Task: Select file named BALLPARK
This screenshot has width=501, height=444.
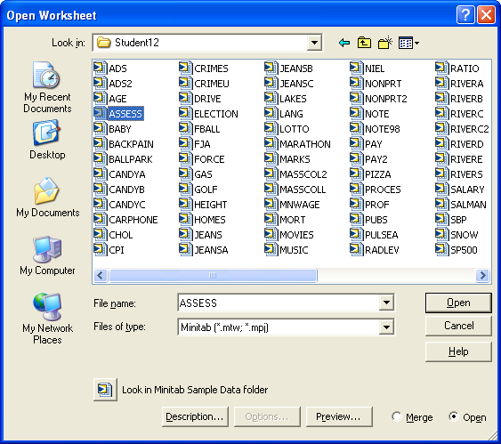Action: (x=131, y=159)
